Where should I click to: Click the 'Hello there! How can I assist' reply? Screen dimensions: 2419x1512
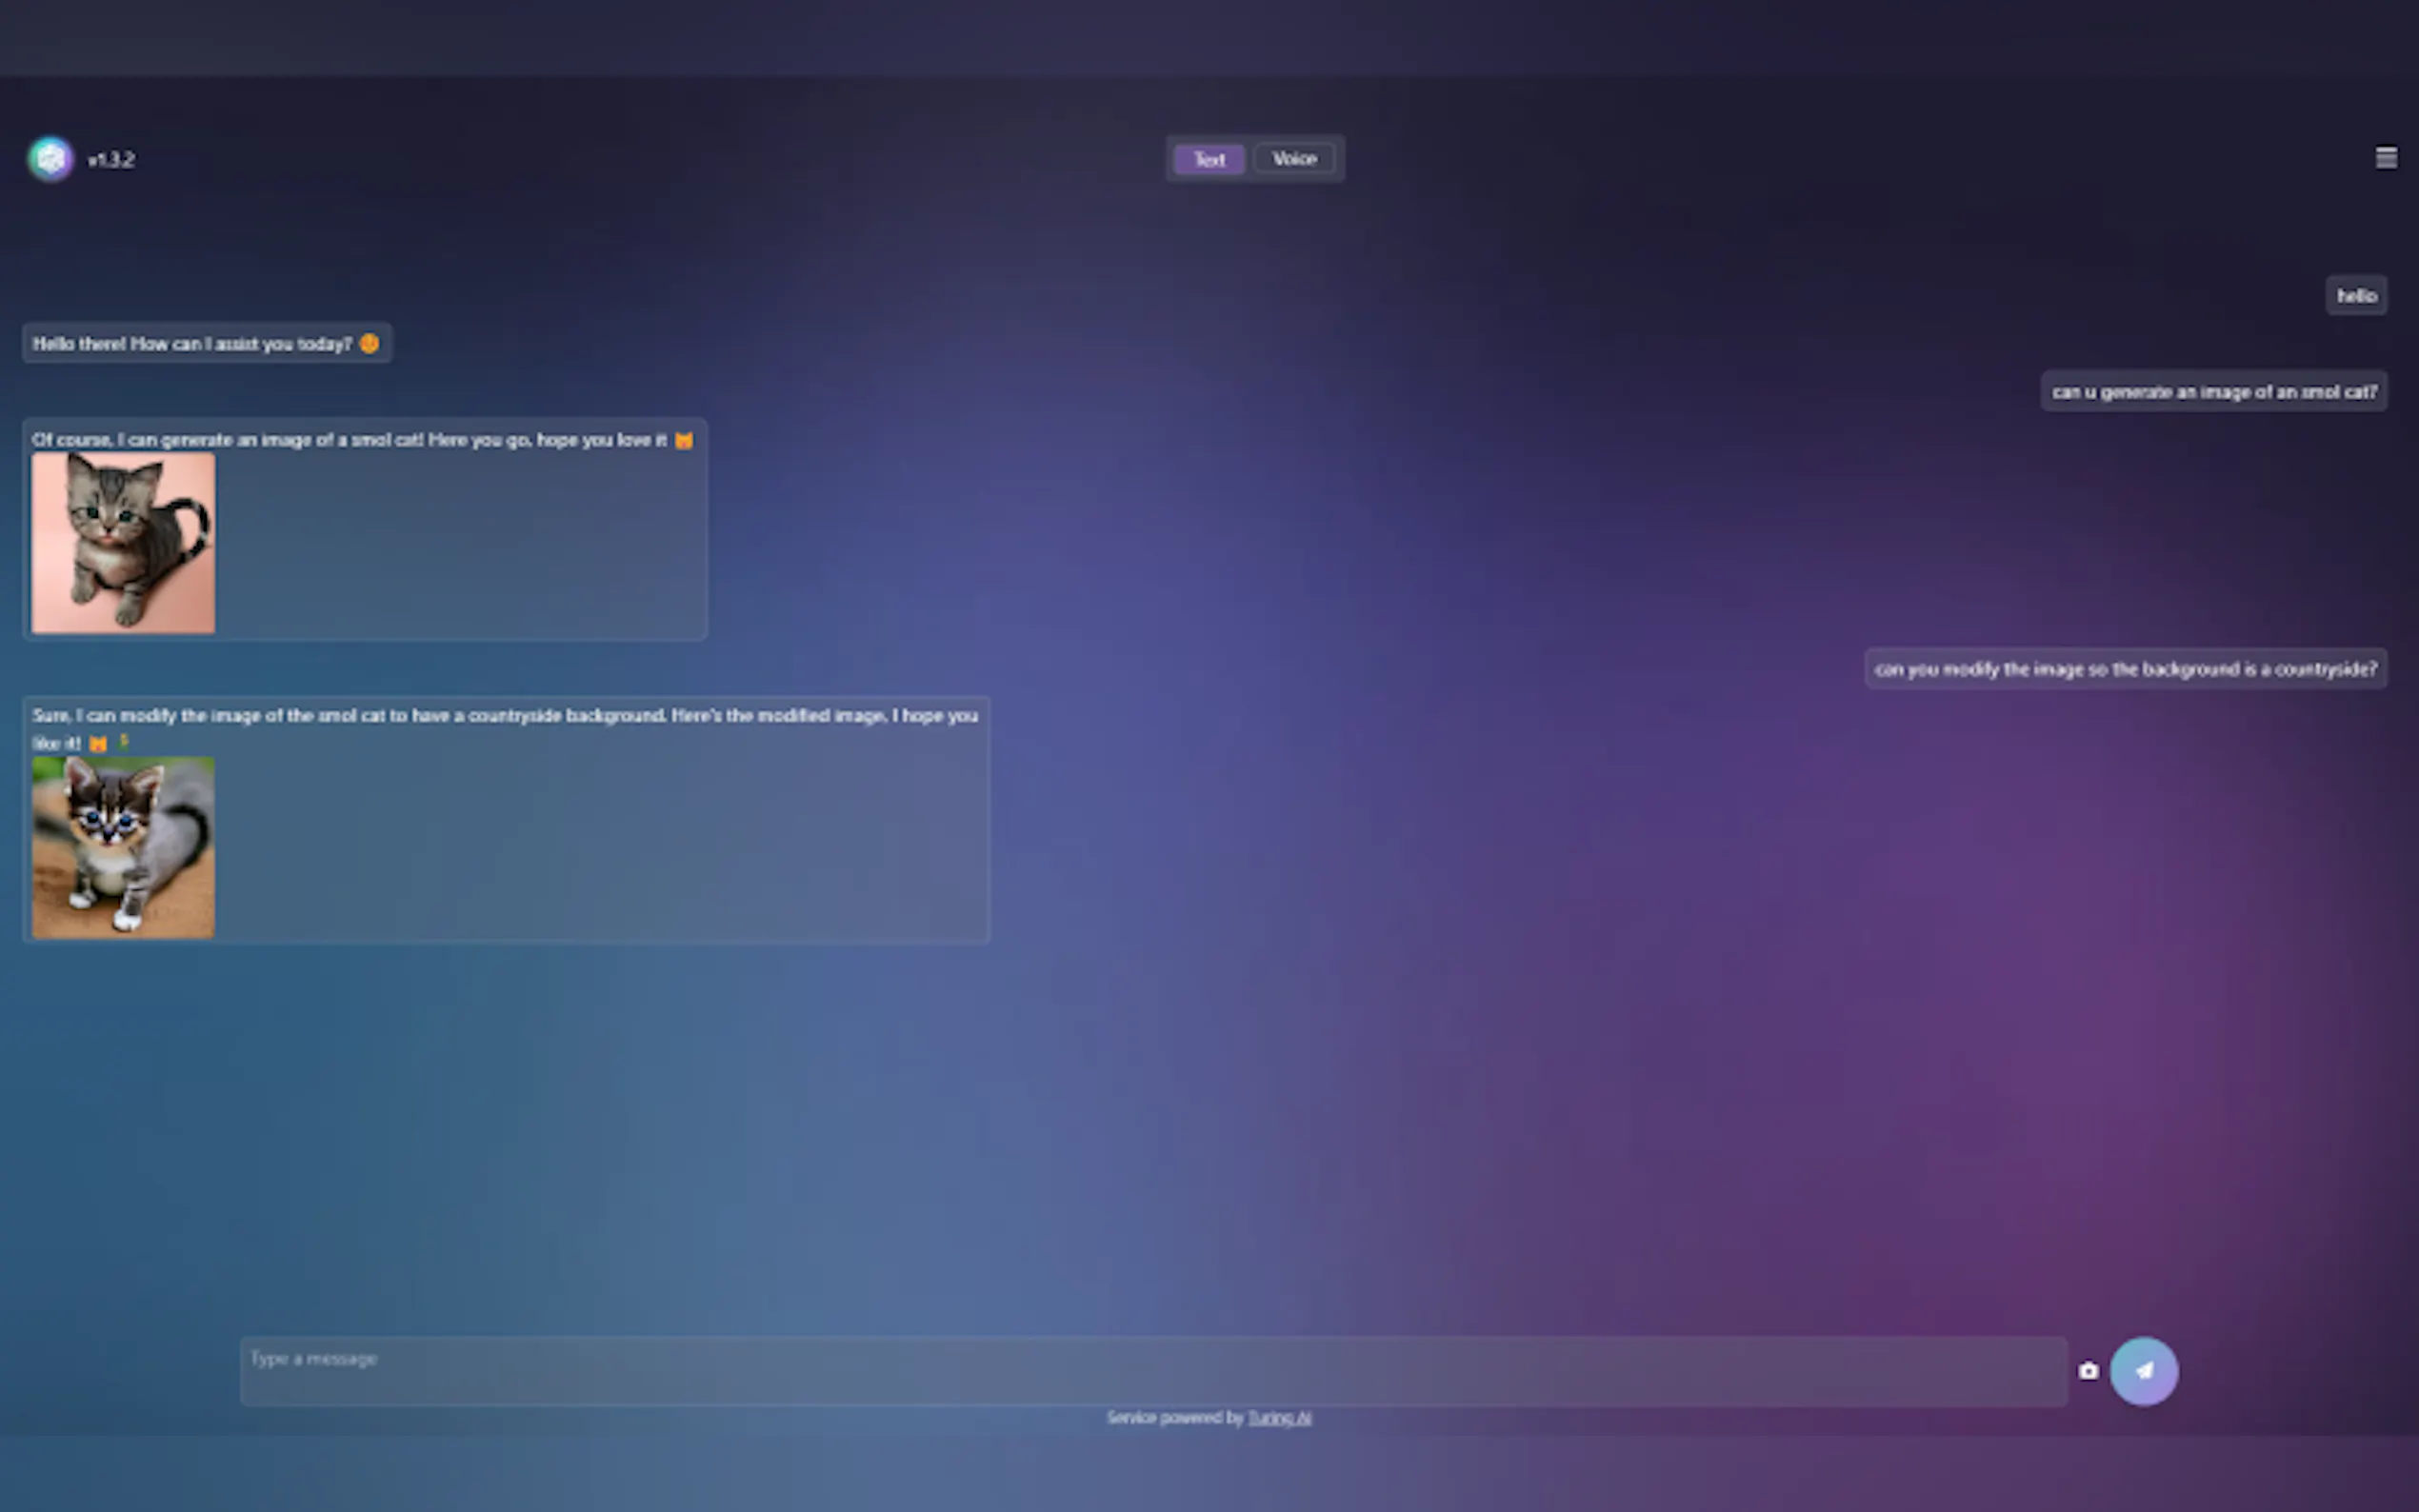(192, 344)
